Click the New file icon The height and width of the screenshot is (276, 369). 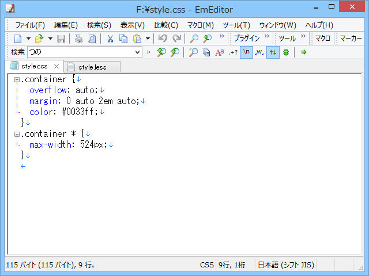click(18, 39)
